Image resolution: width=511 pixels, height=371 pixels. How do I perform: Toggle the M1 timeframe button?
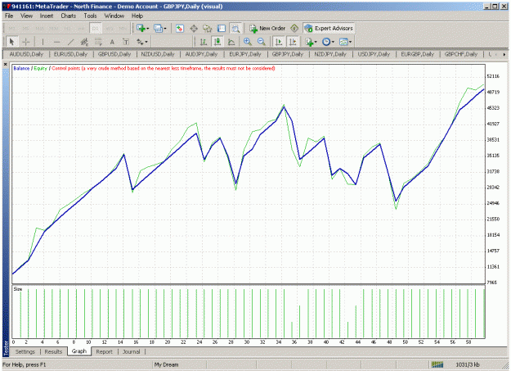[x=11, y=29]
